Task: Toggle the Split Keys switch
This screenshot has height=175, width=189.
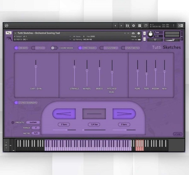Action: (x=131, y=48)
